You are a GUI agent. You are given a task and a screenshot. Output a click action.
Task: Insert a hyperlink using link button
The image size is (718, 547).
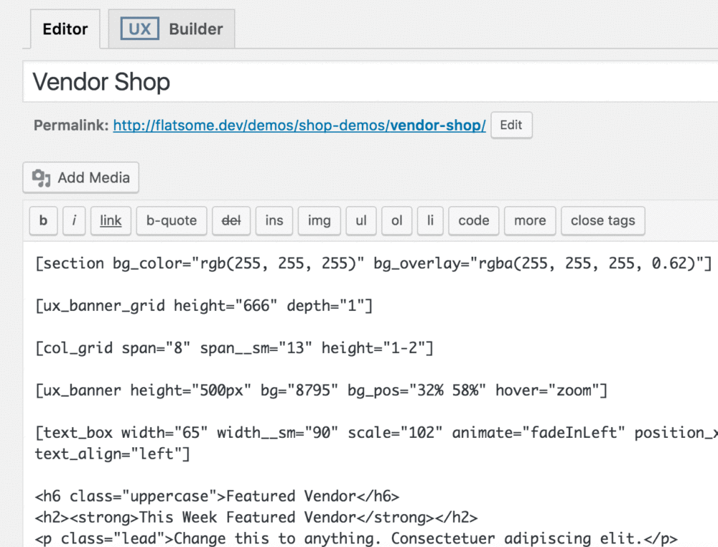(x=111, y=221)
